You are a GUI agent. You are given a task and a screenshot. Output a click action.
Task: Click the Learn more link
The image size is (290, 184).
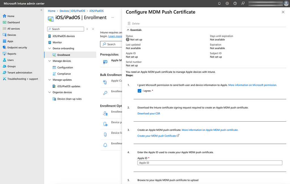coord(115,36)
